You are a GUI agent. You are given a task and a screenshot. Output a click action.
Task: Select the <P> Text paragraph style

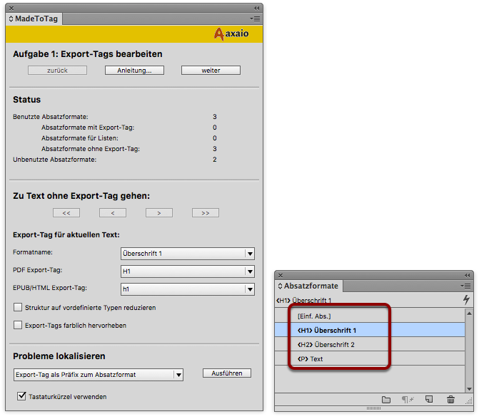[x=370, y=358]
